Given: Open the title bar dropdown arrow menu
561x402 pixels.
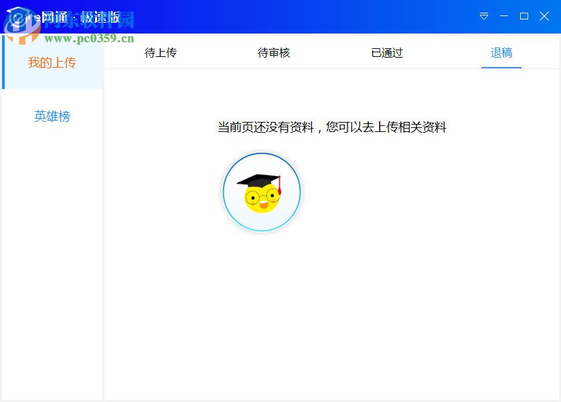Looking at the screenshot, I should pyautogui.click(x=484, y=16).
